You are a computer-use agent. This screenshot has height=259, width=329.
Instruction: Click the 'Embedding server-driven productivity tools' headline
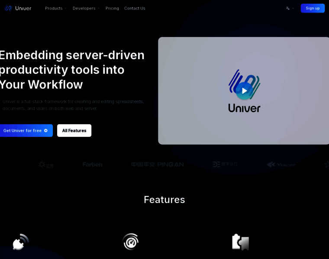click(x=72, y=69)
